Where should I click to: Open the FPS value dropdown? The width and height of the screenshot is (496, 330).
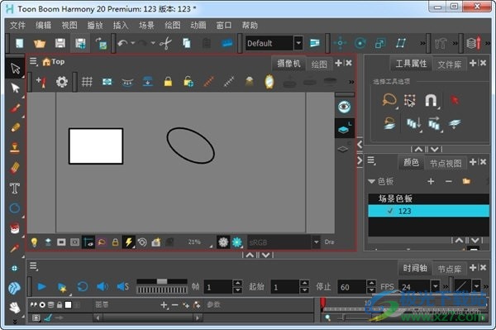coord(436,286)
